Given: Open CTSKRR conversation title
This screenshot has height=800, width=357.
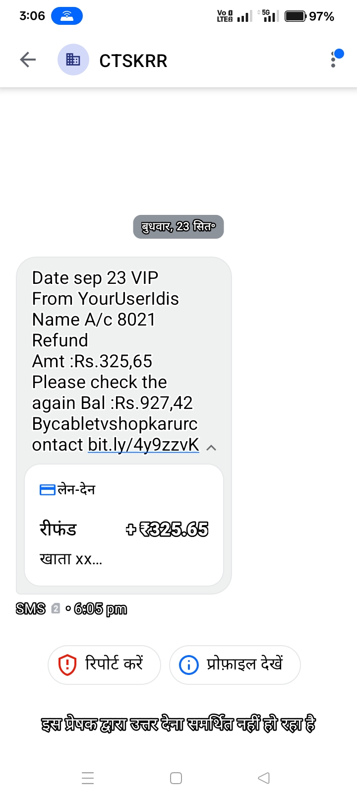Looking at the screenshot, I should point(133,61).
